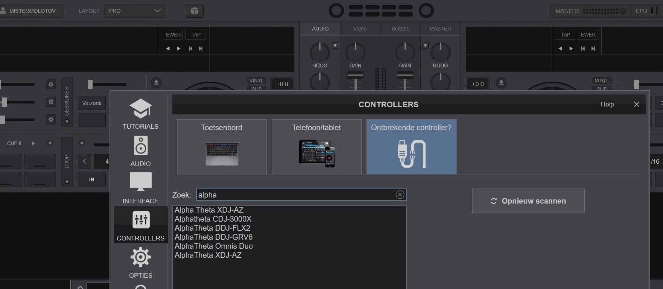Screen dimensions: 663x289
Task: Toggle the left deck VINYL mode
Action: pos(256,81)
